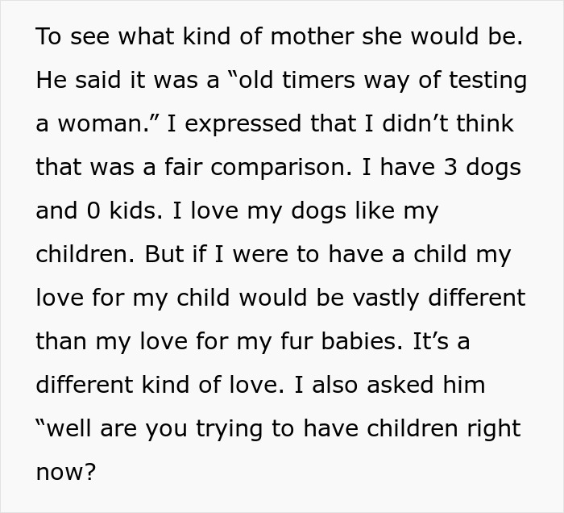This screenshot has width=564, height=513.
Task: Click the word "testing"
Action: (x=483, y=81)
